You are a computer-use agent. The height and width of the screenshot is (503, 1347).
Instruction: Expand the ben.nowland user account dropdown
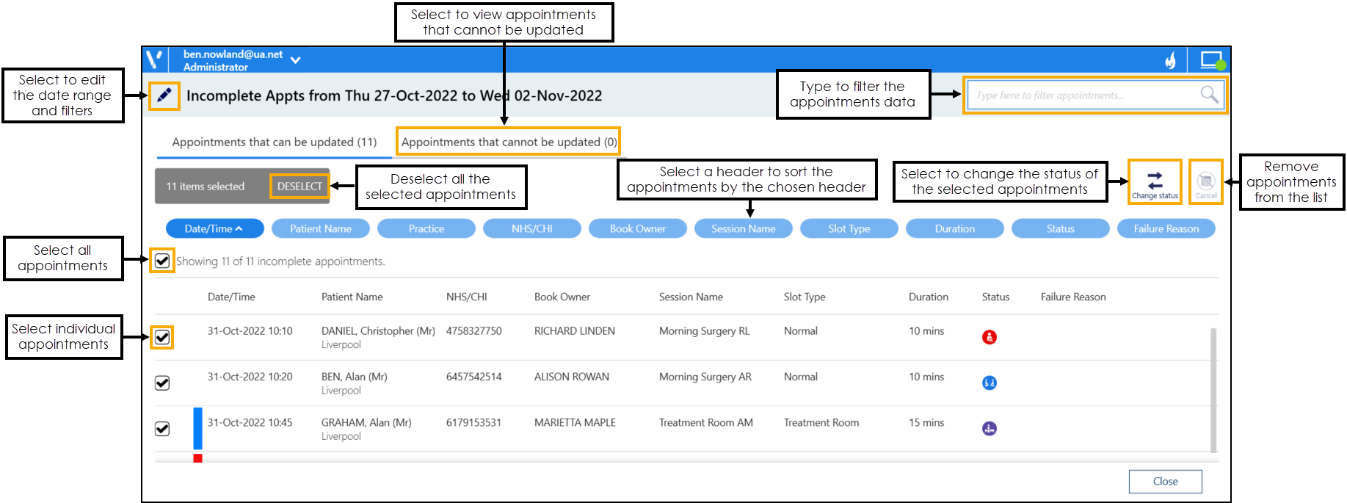295,60
